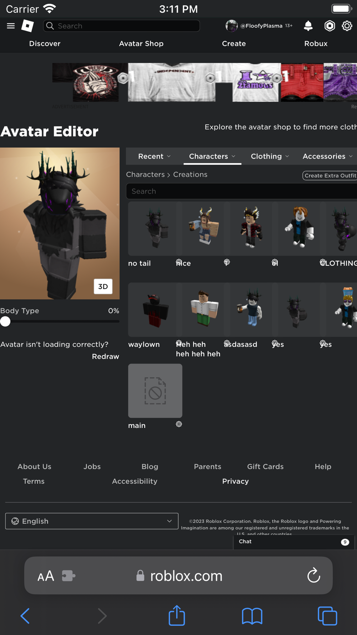Screen dimensions: 357x635
Task: Open Safari's AA reader and text size menu
Action: 46,576
